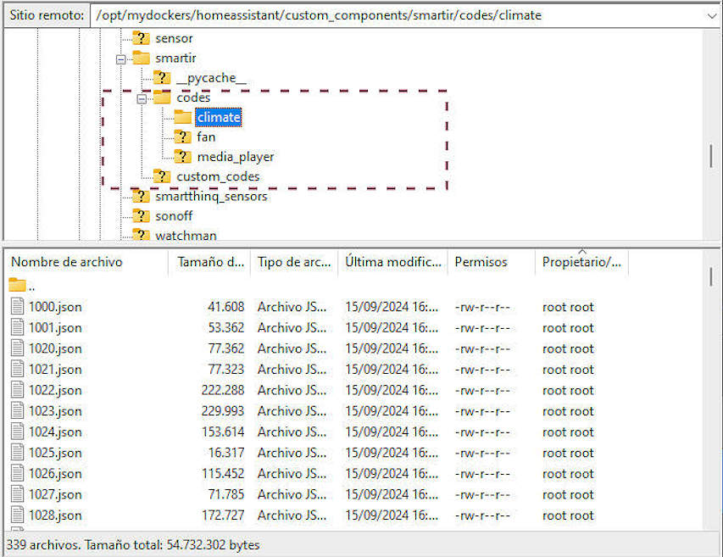Screen dimensions: 723x557
Task: Sort by Tipo de archivo column
Action: coord(294,262)
